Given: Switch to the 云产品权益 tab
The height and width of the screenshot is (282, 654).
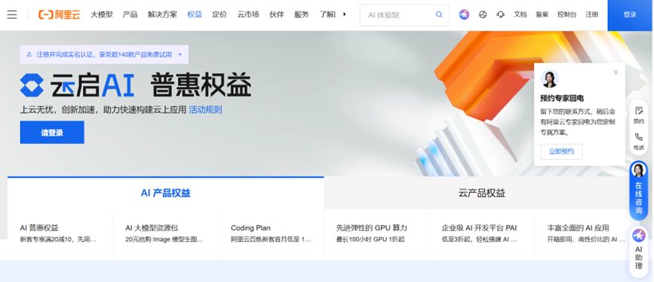Looking at the screenshot, I should 482,193.
